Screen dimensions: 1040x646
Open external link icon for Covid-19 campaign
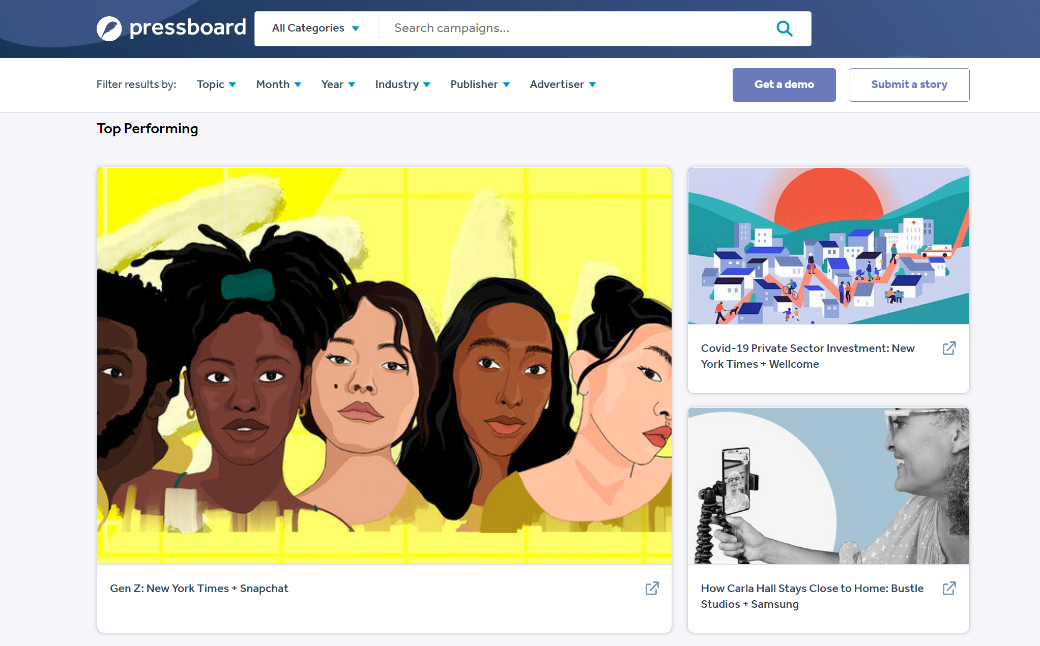pos(949,348)
